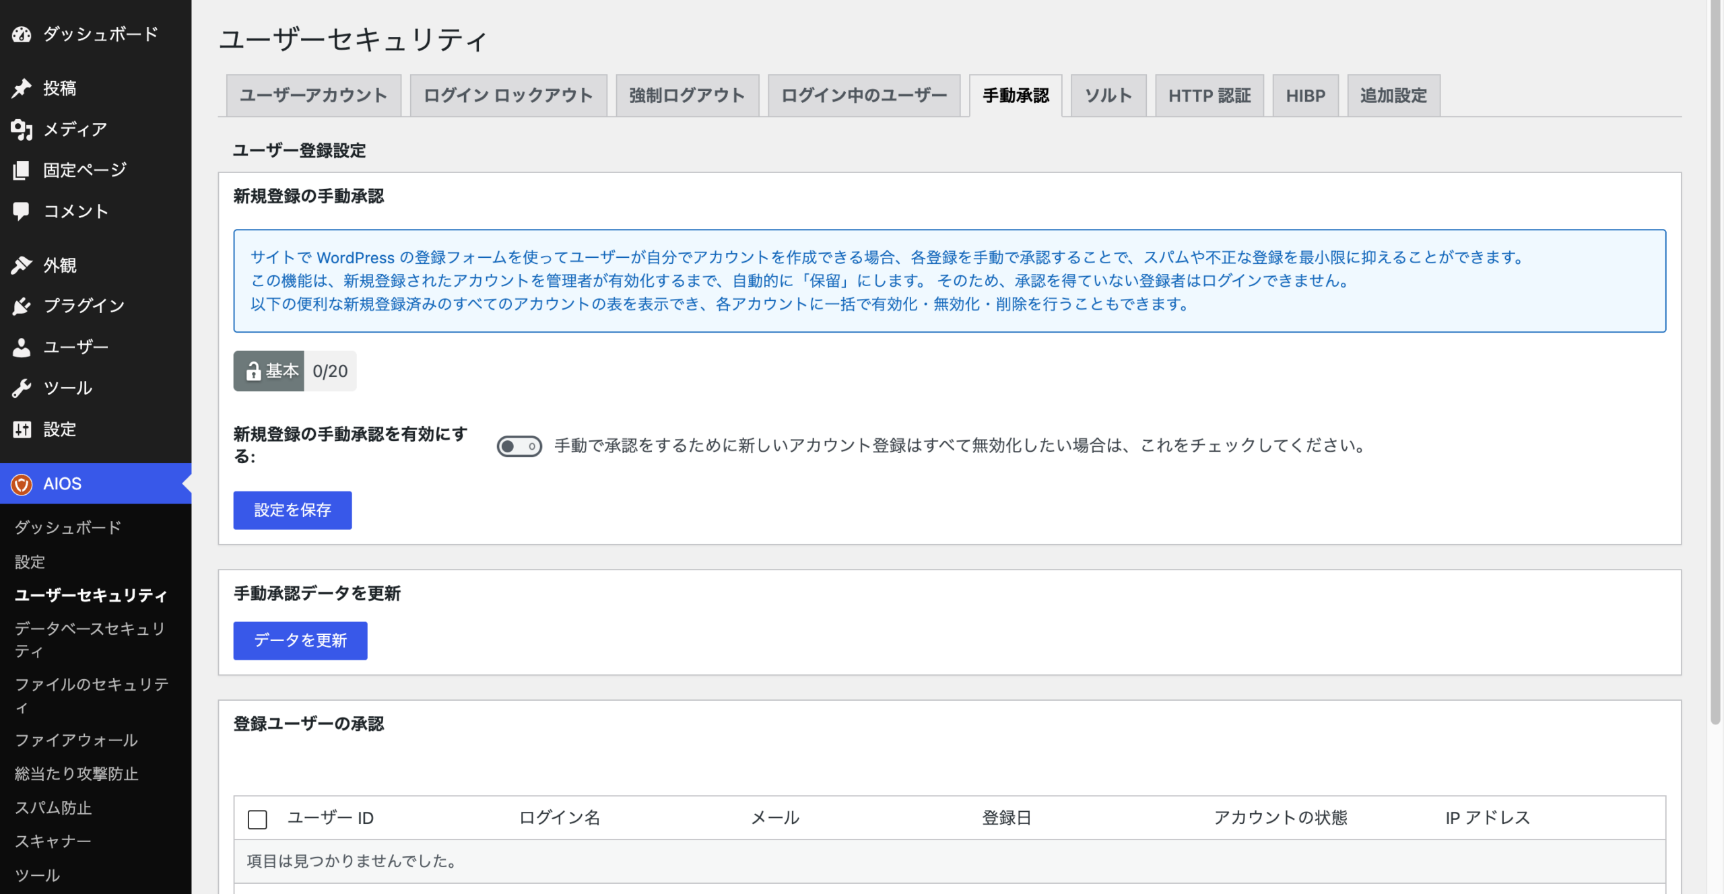Viewport: 1724px width, 894px height.
Task: Click the アカウントの状態 column header
Action: pos(1280,818)
